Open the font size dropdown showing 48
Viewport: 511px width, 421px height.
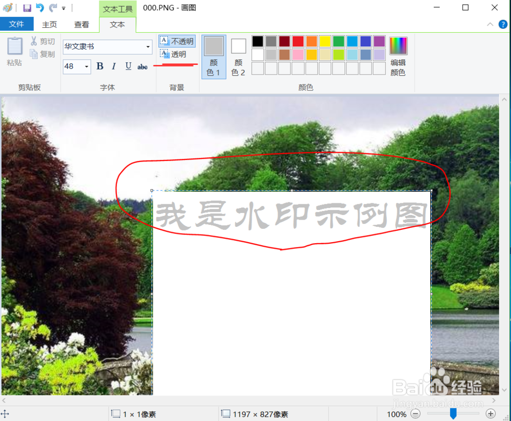(86, 66)
